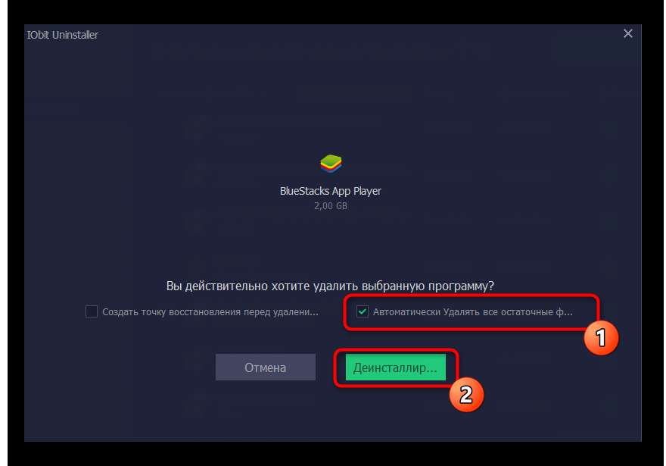Click the 2,00 GB size label
Viewport: 666px width, 466px height.
click(331, 206)
